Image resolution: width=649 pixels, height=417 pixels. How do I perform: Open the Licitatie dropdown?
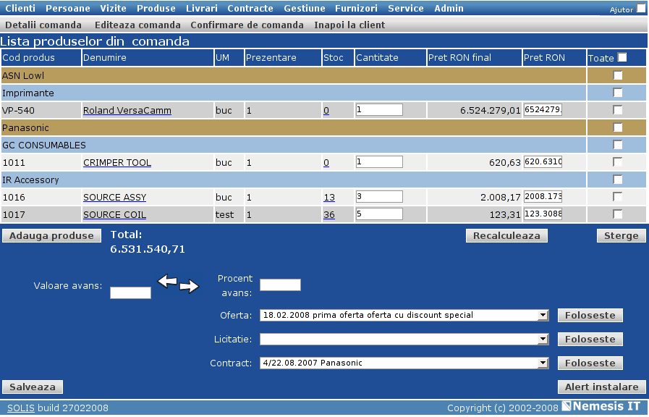(404, 339)
